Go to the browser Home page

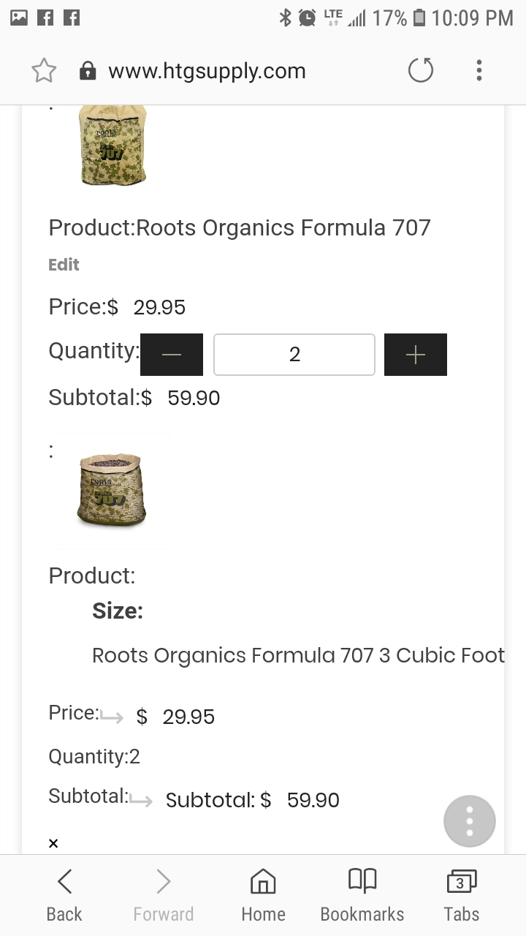(x=263, y=895)
